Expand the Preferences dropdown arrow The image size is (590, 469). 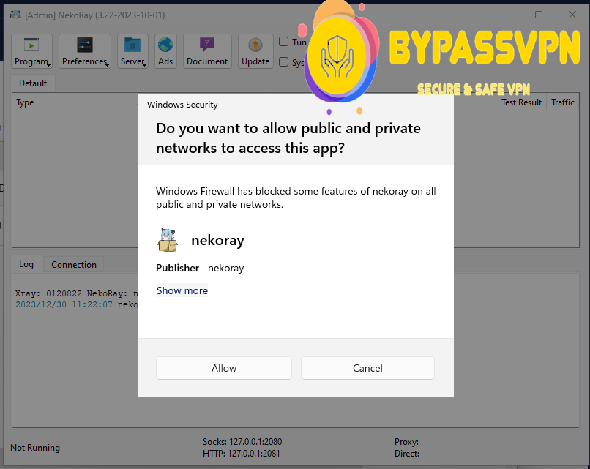pyautogui.click(x=107, y=65)
